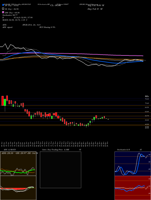Image resolution: width=151 pixels, height=200 pixels.
Task: Select the '50 Day - 56.98' legend text
Action: tap(12, 9)
